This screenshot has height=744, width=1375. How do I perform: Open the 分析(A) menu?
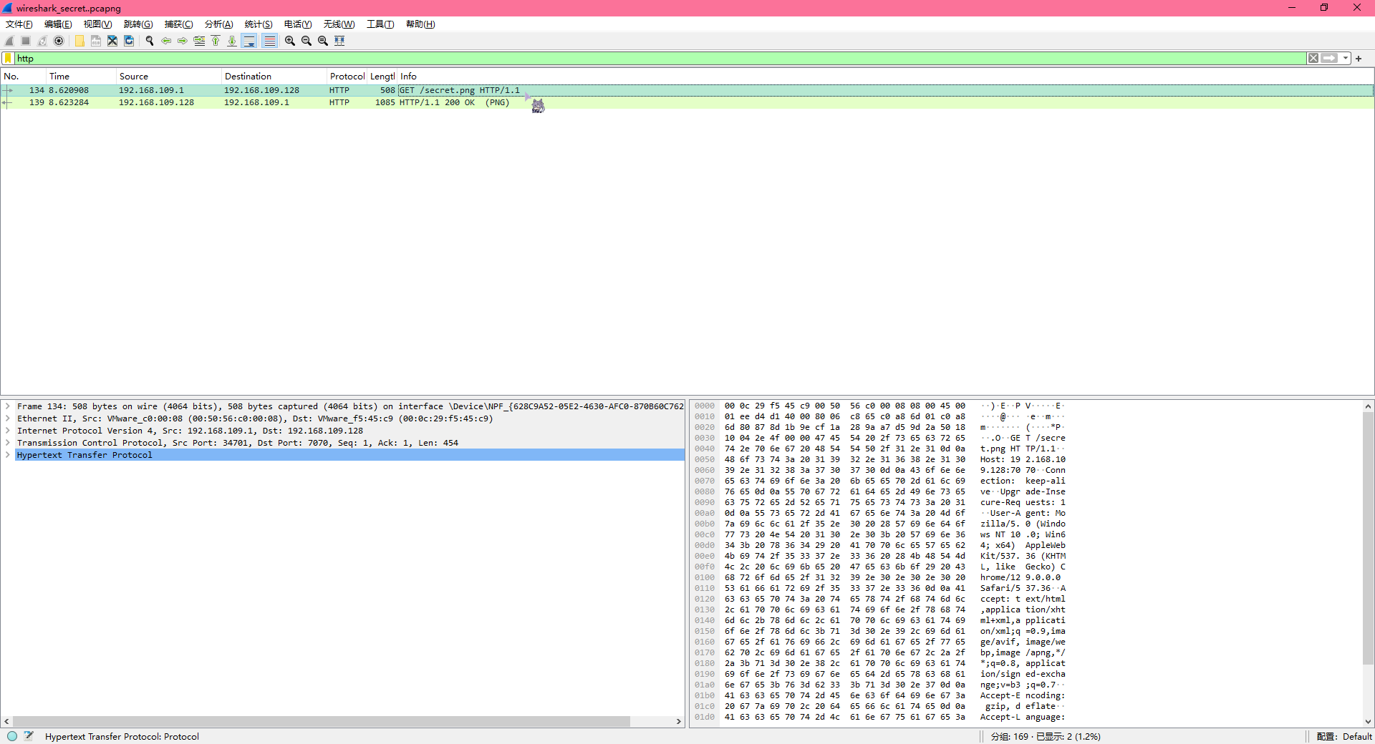tap(218, 24)
